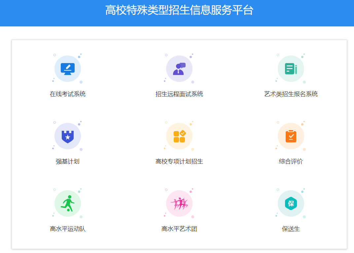Select the online exam system monitor icon
354x253 pixels.
(68, 68)
